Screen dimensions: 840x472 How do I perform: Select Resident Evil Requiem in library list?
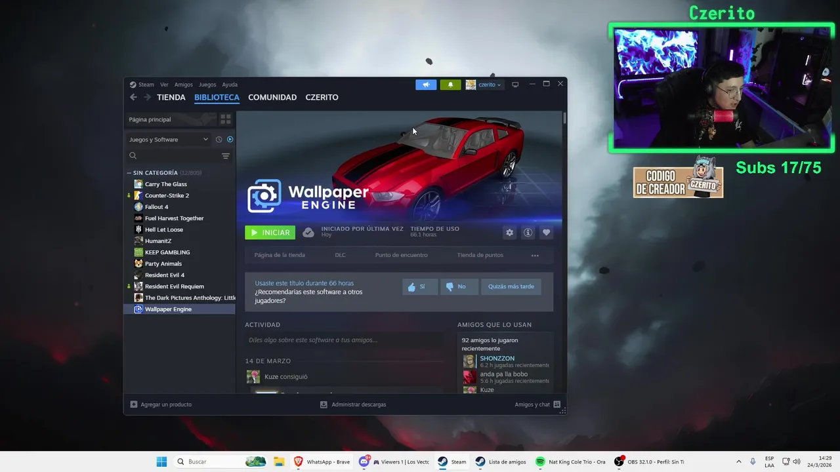180,286
